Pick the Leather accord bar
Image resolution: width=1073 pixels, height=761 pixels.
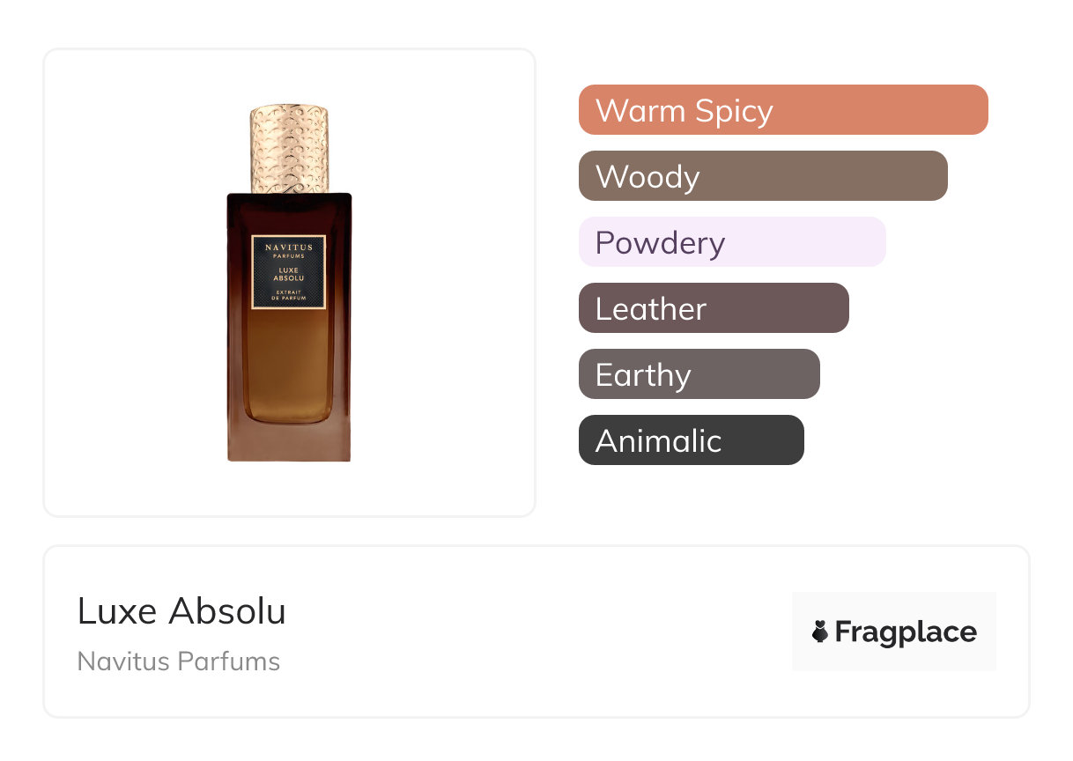(x=713, y=308)
